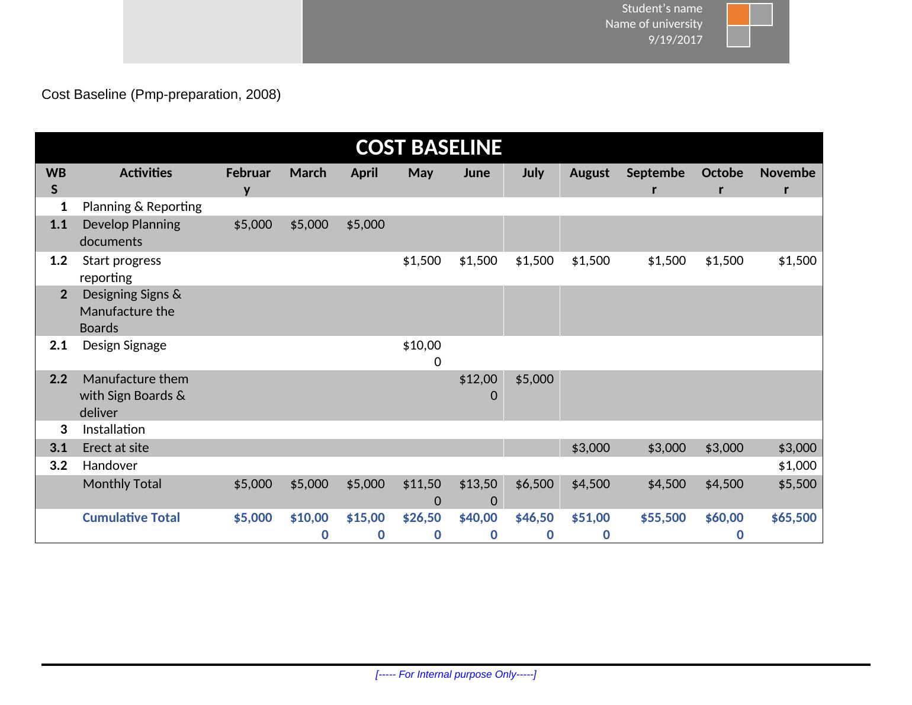Select the "Student's name" header text
The height and width of the screenshot is (705, 912).
pyautogui.click(x=661, y=8)
